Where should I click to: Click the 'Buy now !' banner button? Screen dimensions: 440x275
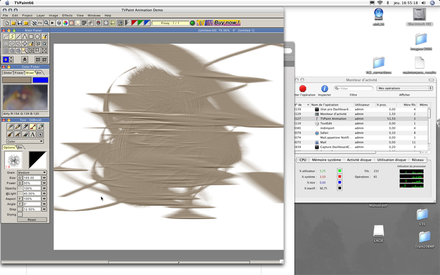pos(218,23)
